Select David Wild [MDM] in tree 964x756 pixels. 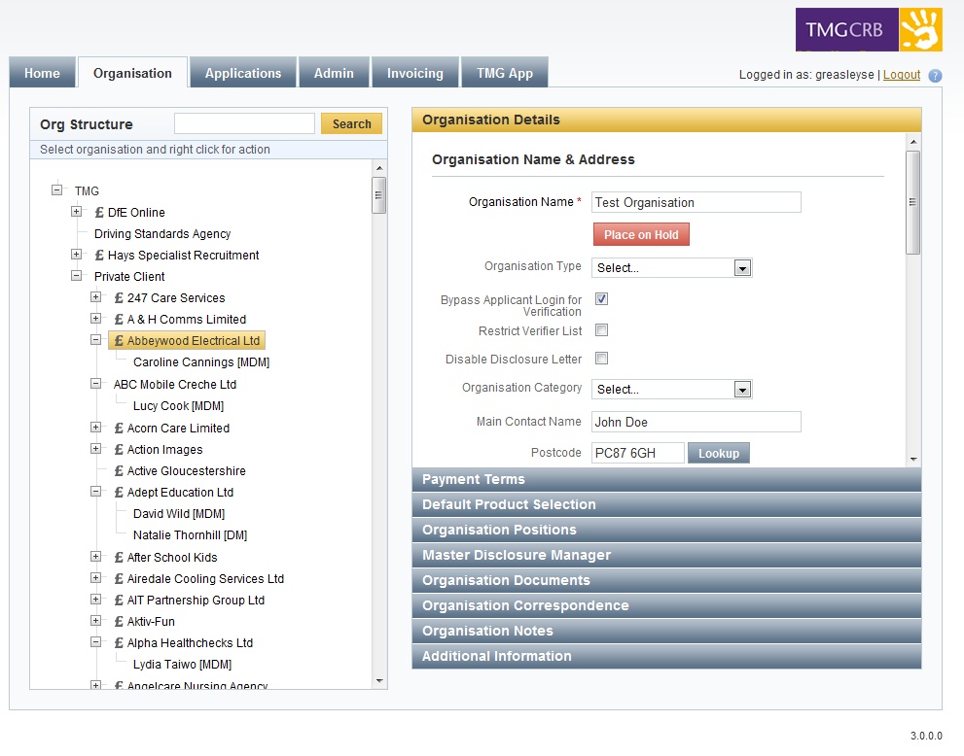tap(179, 513)
